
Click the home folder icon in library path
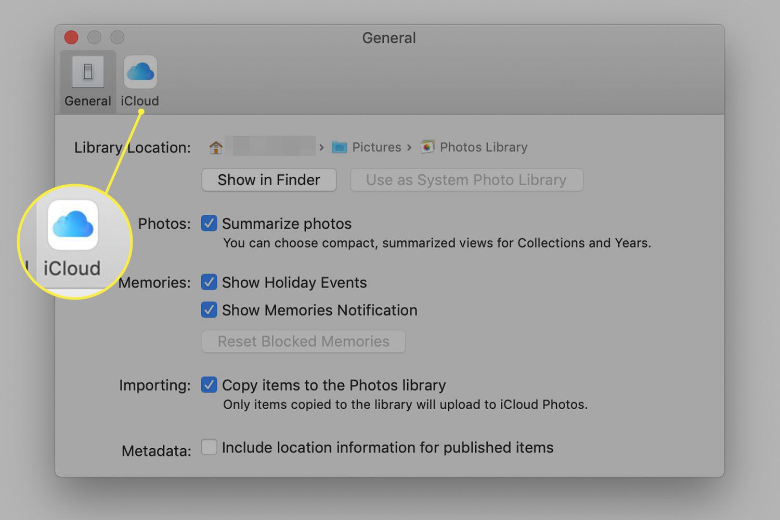(x=216, y=148)
